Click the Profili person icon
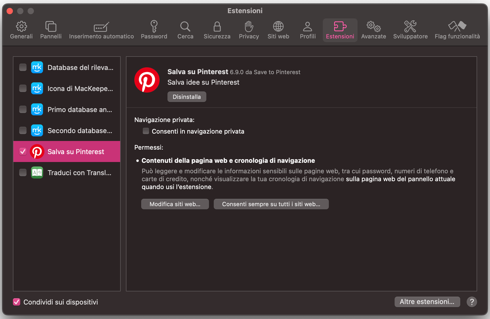The width and height of the screenshot is (490, 319). (x=307, y=26)
